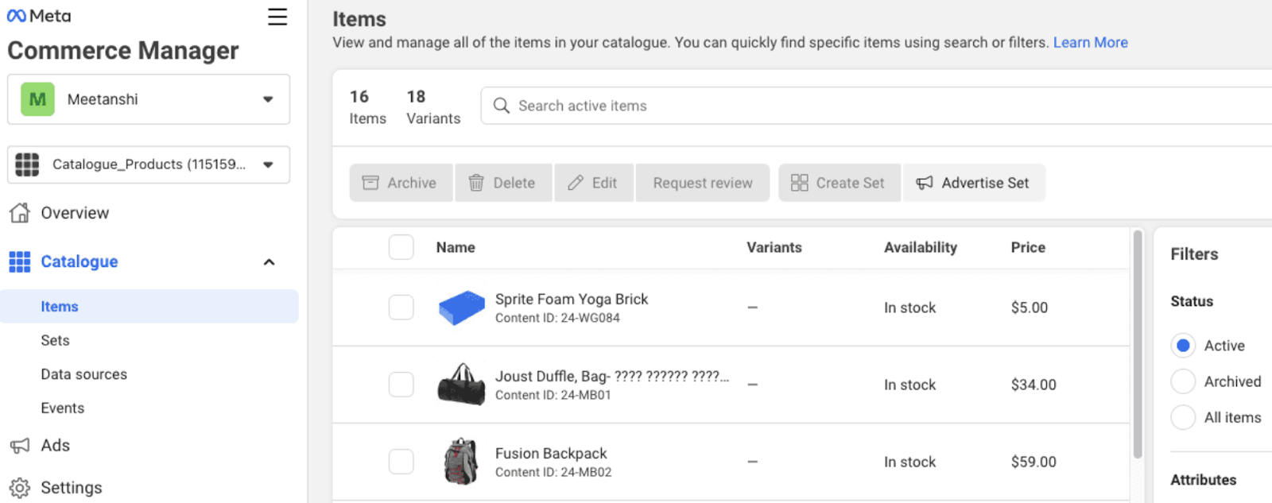Click the Create Set button
Viewport: 1272px width, 503px height.
pyautogui.click(x=840, y=183)
